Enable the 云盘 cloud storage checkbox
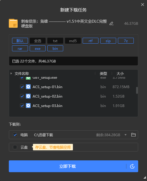Image resolution: width=147 pixels, height=181 pixels. (x=15, y=147)
